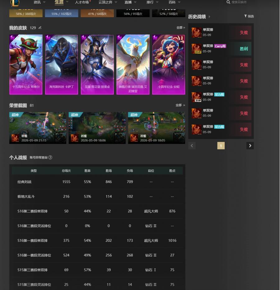Go to next page of match history
Screen dimensions: 280x290
tap(250, 146)
